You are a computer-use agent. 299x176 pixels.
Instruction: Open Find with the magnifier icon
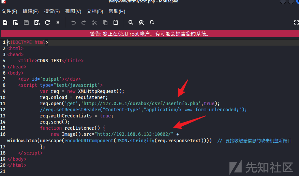click(131, 23)
